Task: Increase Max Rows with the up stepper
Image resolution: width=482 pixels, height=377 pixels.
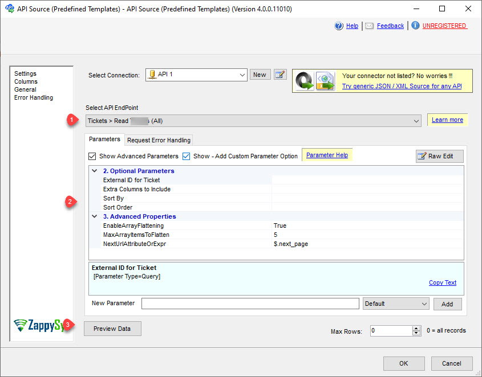Action: 415,327
